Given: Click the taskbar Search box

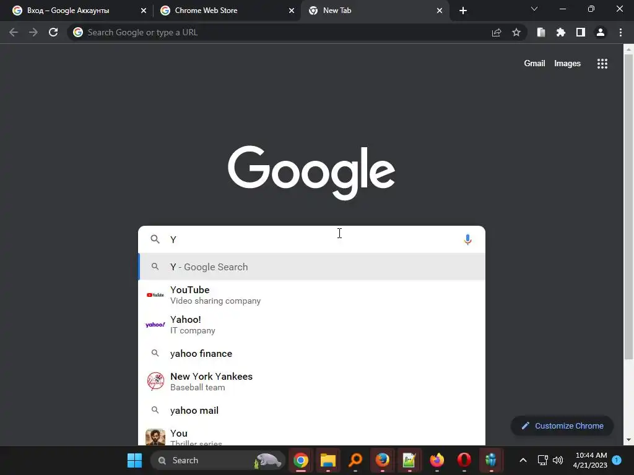Looking at the screenshot, I should (217, 460).
